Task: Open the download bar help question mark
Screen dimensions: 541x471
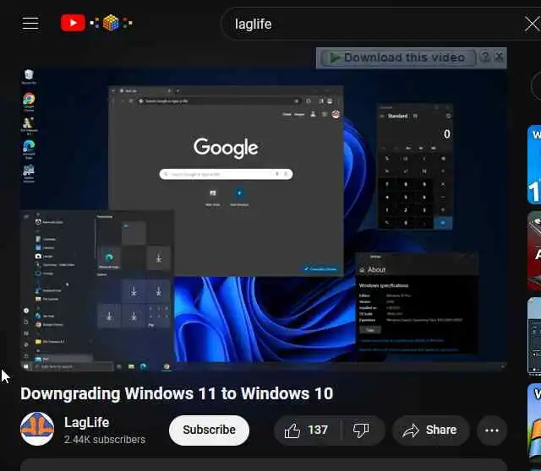Action: 485,57
